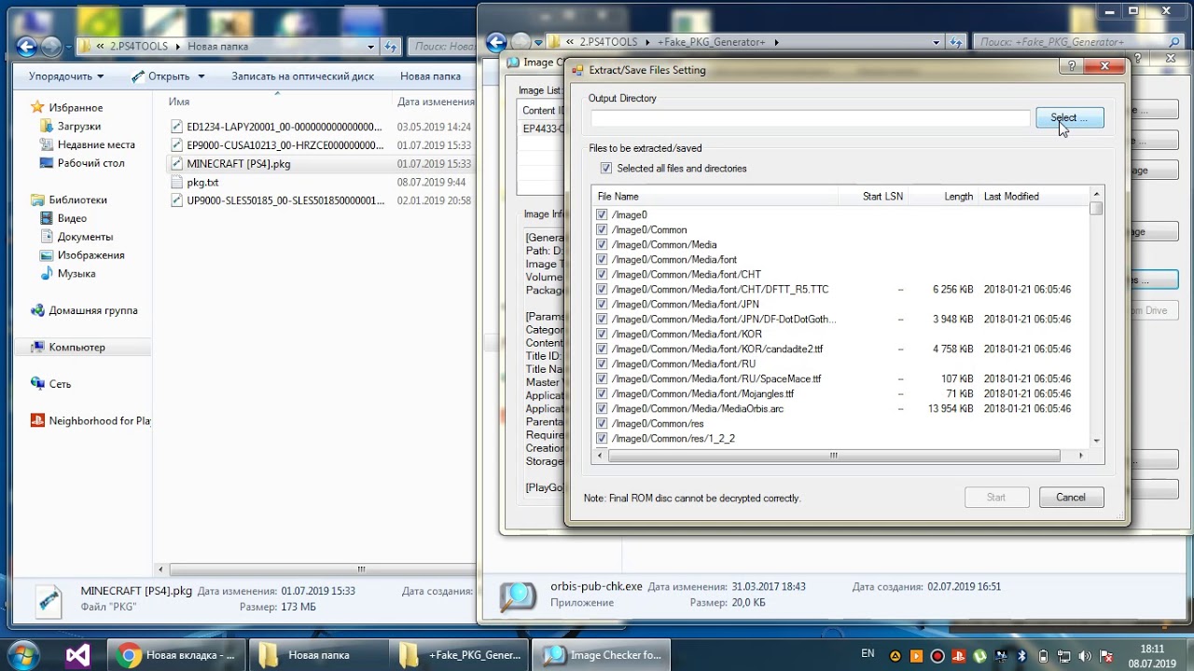Click the help question mark in dialog title bar
Viewport: 1194px width, 671px height.
(1072, 66)
